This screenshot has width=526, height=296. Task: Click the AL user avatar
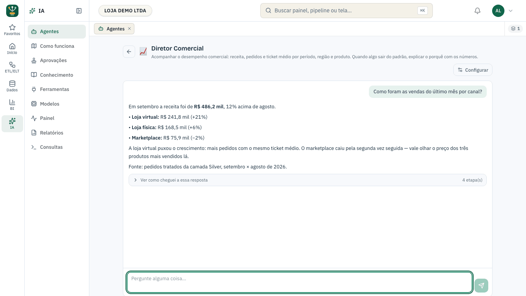tap(498, 11)
